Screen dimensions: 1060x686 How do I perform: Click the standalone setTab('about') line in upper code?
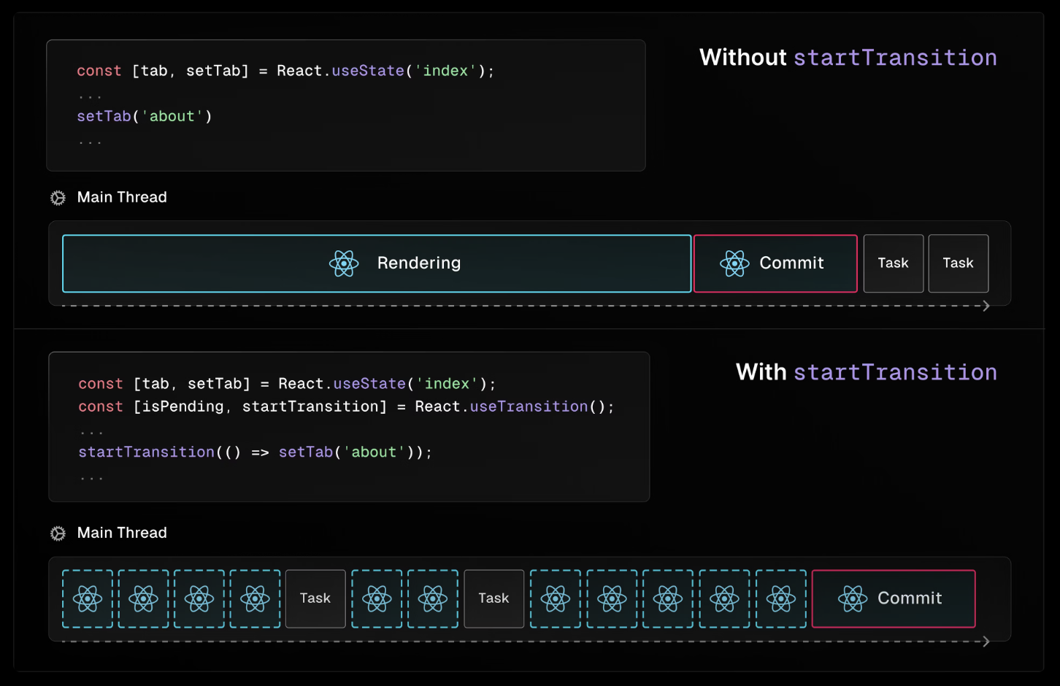[x=145, y=116]
